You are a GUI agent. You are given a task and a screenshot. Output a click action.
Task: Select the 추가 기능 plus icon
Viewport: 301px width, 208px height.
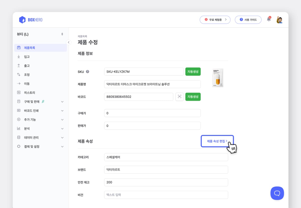(x=19, y=120)
